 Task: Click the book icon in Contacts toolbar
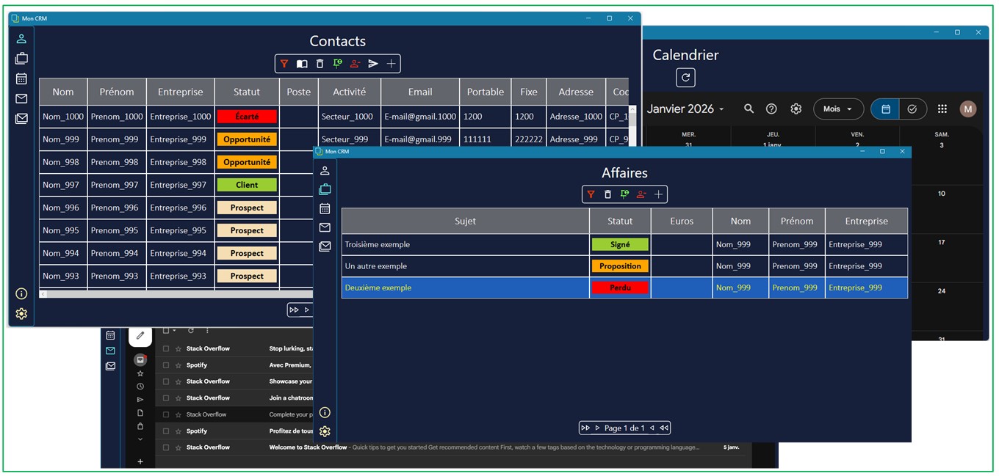point(302,64)
